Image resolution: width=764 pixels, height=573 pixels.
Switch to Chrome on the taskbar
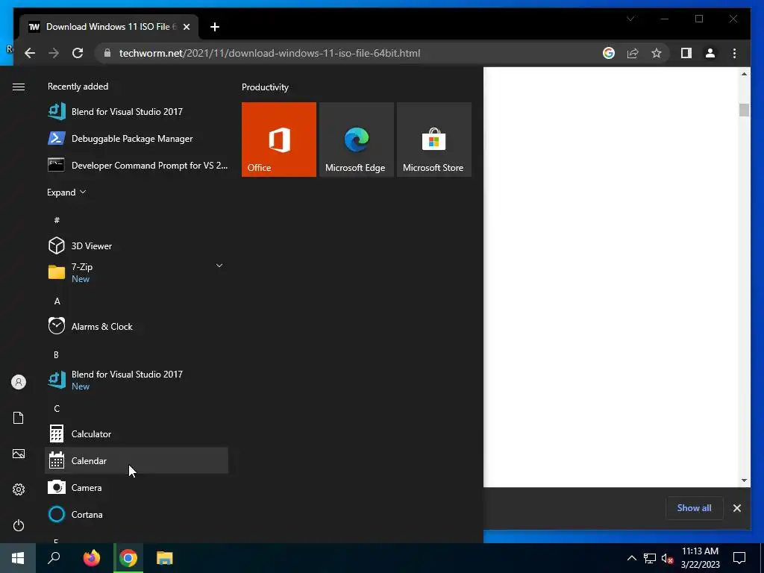[x=128, y=558]
